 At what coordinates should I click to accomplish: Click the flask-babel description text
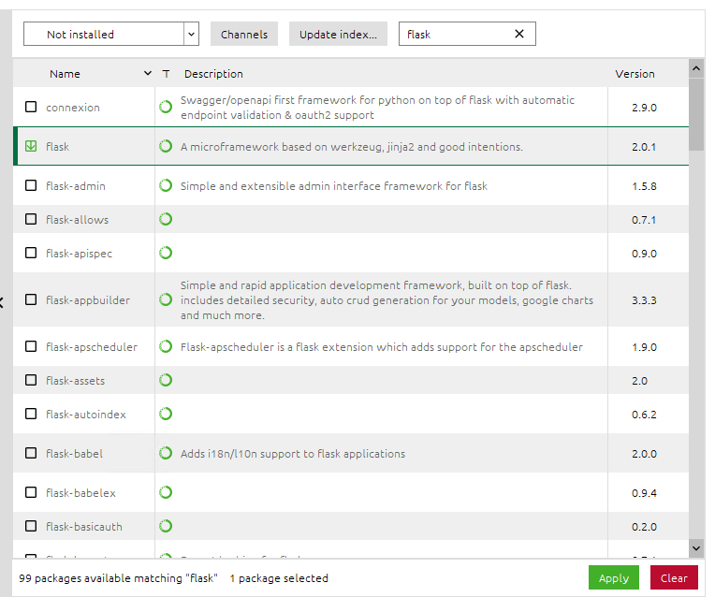(x=293, y=454)
